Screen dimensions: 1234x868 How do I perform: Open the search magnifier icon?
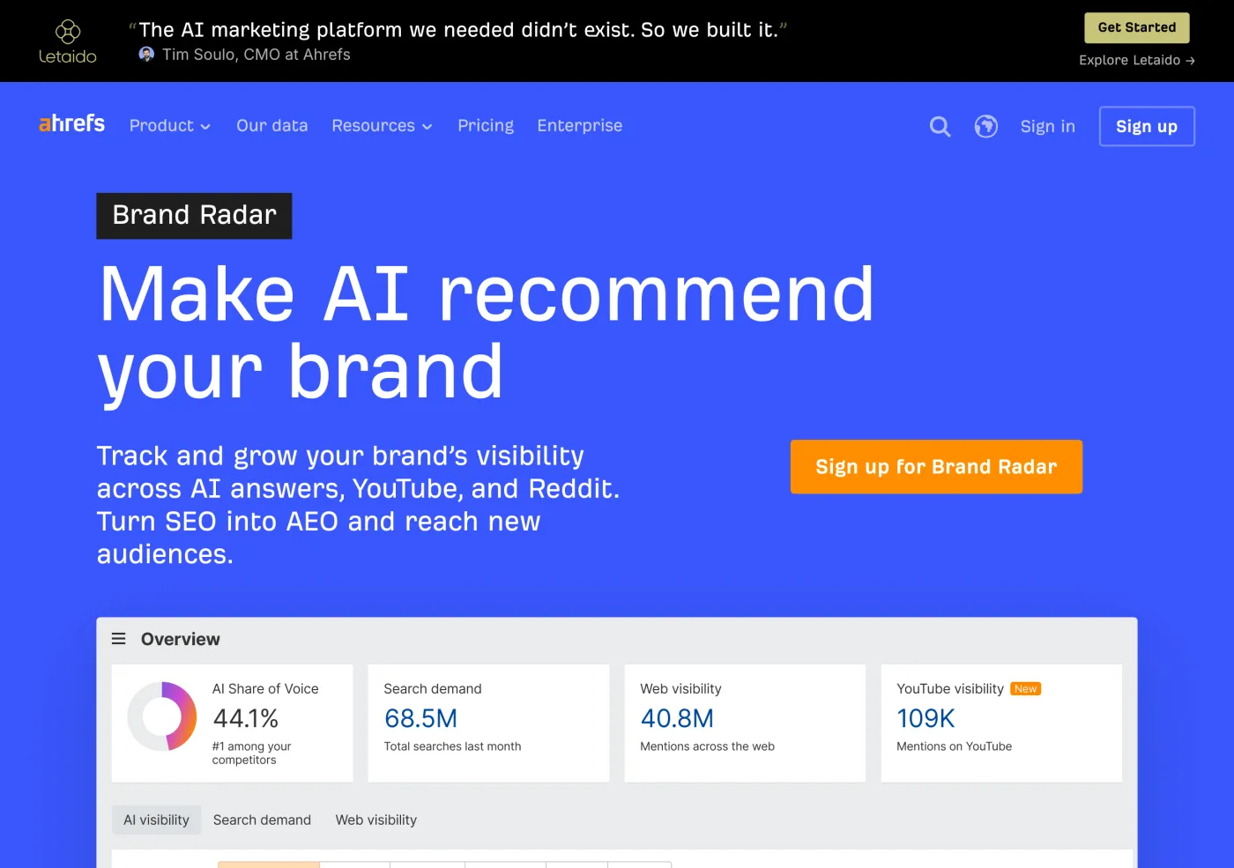click(940, 127)
